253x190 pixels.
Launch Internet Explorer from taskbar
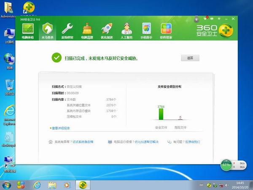click(x=37, y=185)
